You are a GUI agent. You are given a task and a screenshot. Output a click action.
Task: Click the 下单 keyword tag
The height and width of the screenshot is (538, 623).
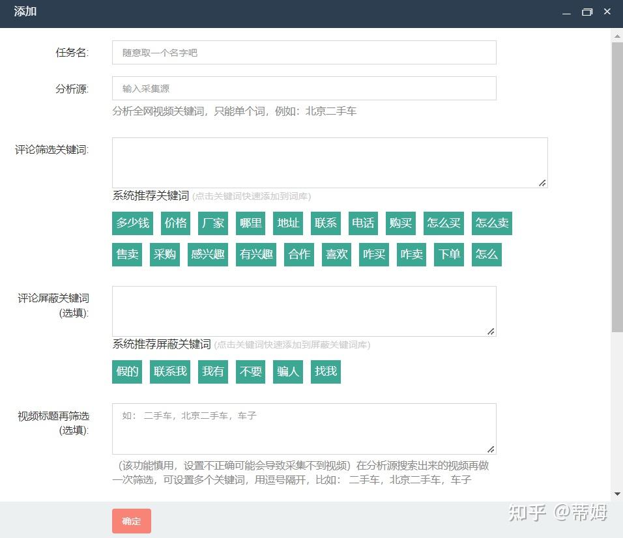pyautogui.click(x=449, y=255)
